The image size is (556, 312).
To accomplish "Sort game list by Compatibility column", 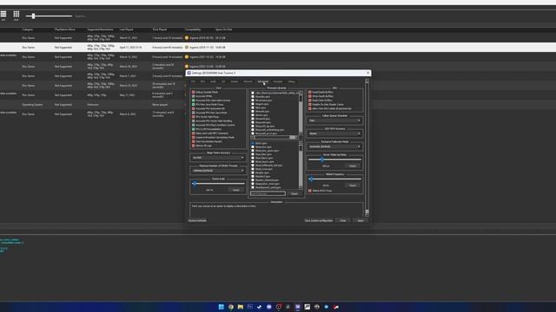I will point(193,29).
